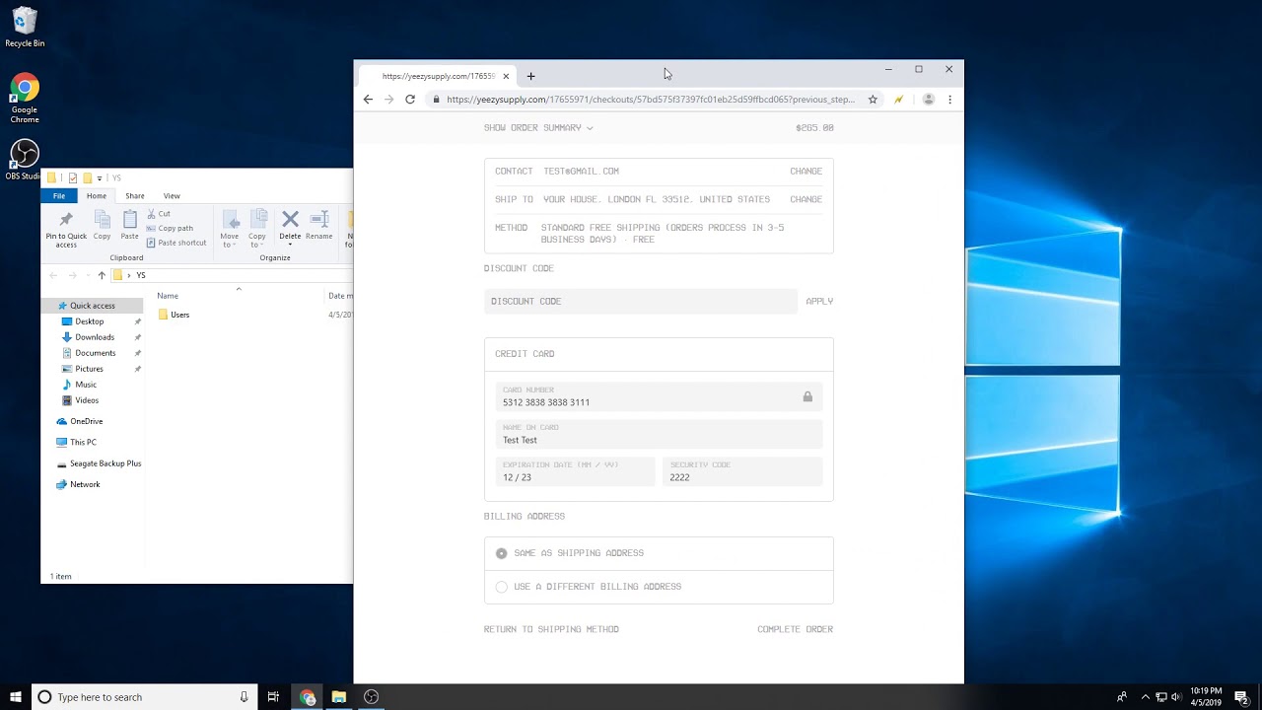Screen dimensions: 1262x710
Task: Open the Google Chrome desktop shortcut
Action: click(25, 99)
